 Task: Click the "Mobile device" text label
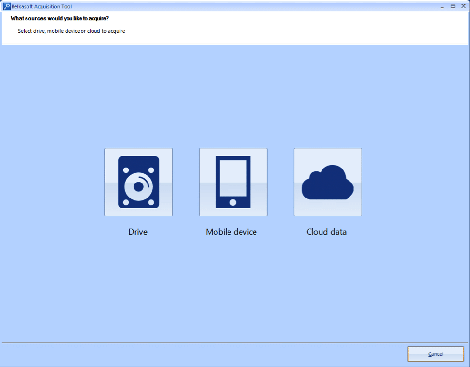[231, 232]
